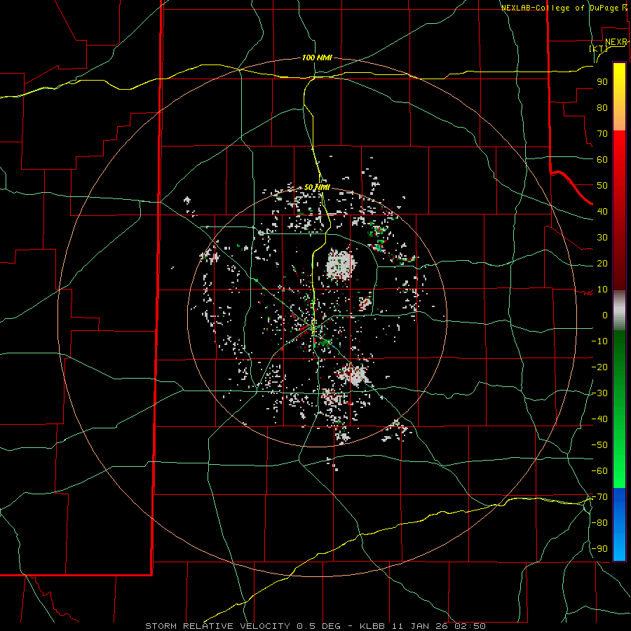Click the 0 value on the velocity scale

pyautogui.click(x=605, y=315)
